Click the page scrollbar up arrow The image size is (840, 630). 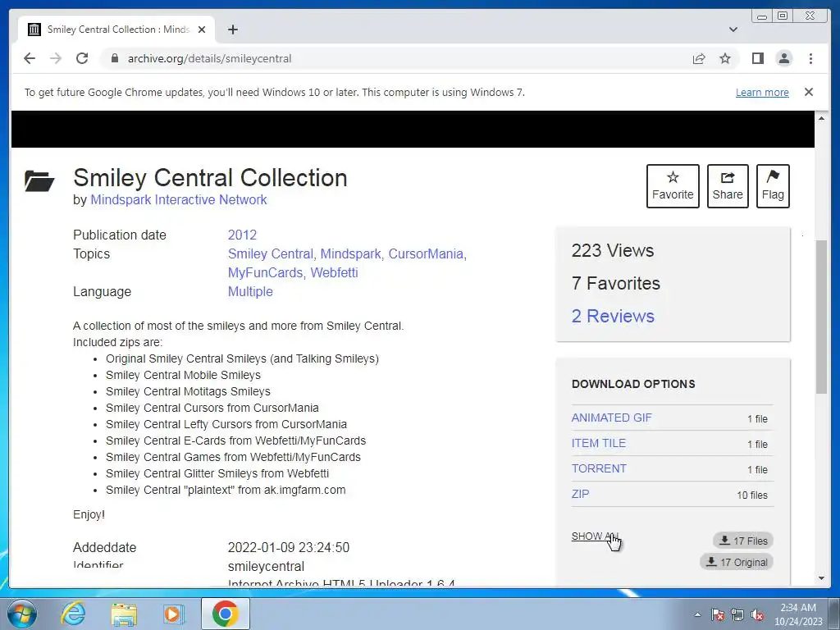pos(821,117)
